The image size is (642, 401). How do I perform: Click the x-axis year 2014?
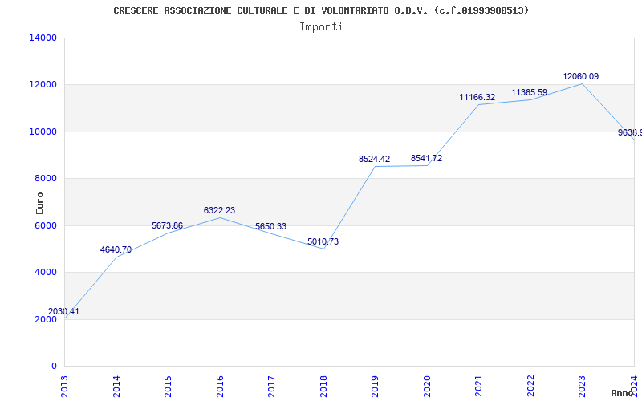click(x=116, y=387)
